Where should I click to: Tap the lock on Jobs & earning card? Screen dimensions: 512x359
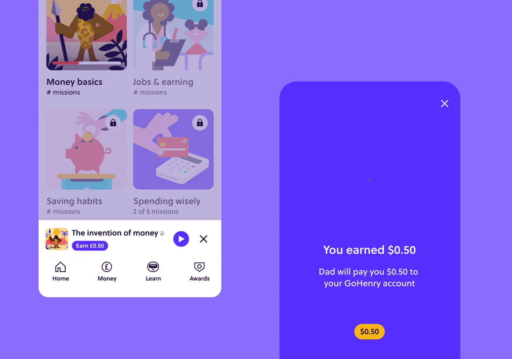(x=200, y=5)
